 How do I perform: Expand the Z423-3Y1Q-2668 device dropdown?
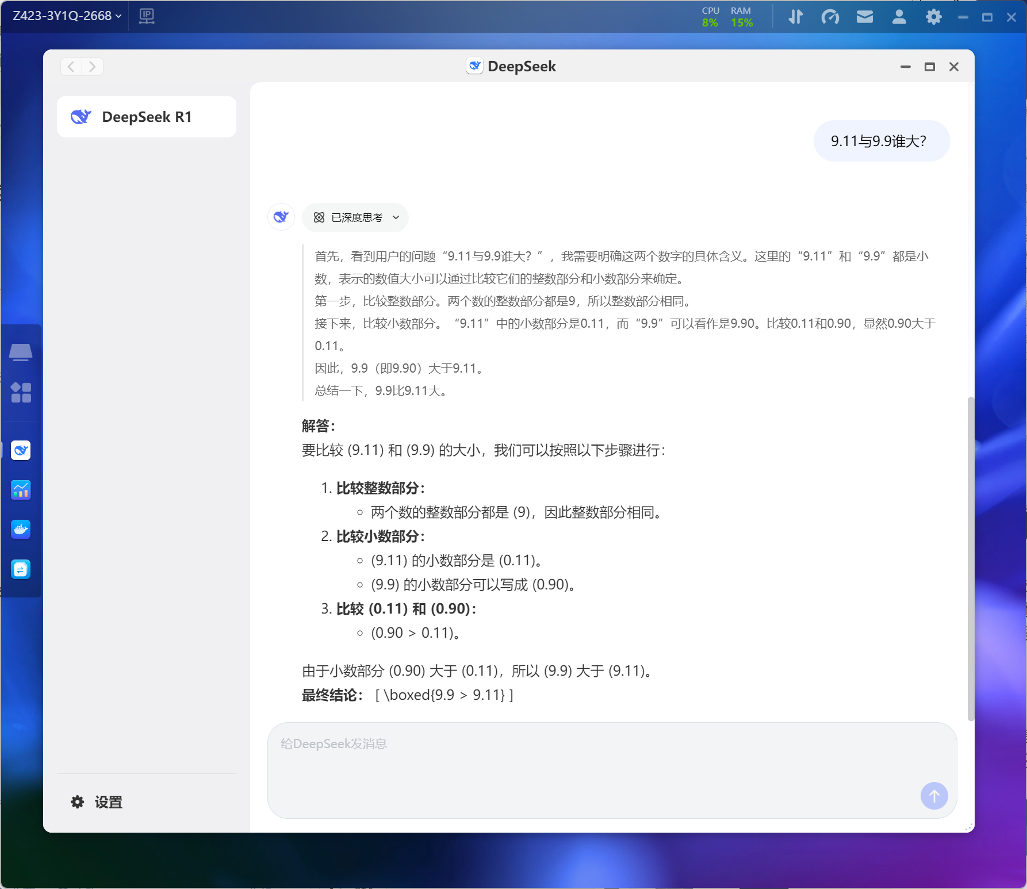(x=67, y=16)
